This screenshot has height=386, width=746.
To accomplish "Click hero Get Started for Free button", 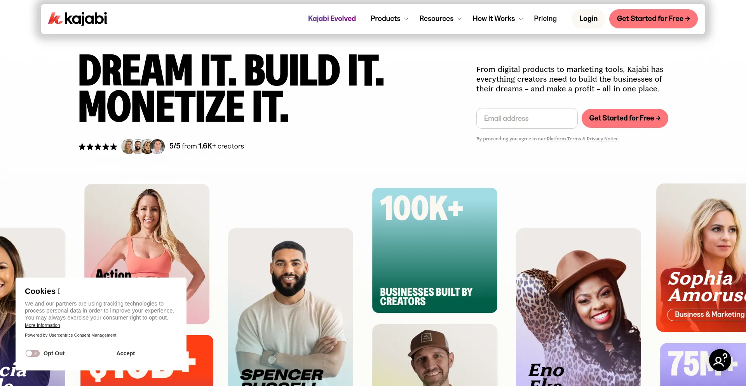I will tap(625, 118).
